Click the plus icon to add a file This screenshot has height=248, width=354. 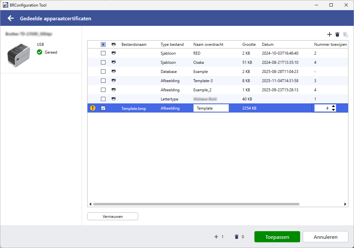tap(329, 34)
